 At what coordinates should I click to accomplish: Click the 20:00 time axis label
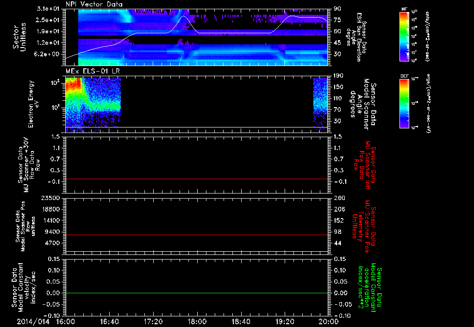[329, 321]
